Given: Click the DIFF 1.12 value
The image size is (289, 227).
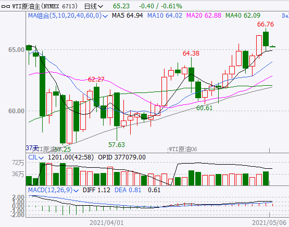Looking at the screenshot, I should tap(96, 190).
